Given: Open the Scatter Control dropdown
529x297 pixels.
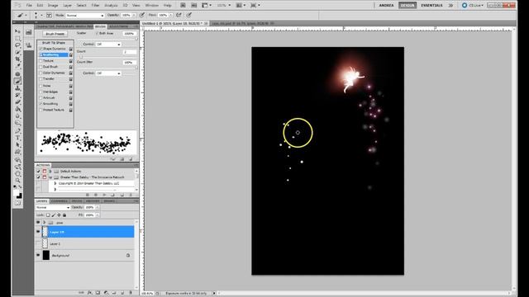Looking at the screenshot, I should [108, 45].
